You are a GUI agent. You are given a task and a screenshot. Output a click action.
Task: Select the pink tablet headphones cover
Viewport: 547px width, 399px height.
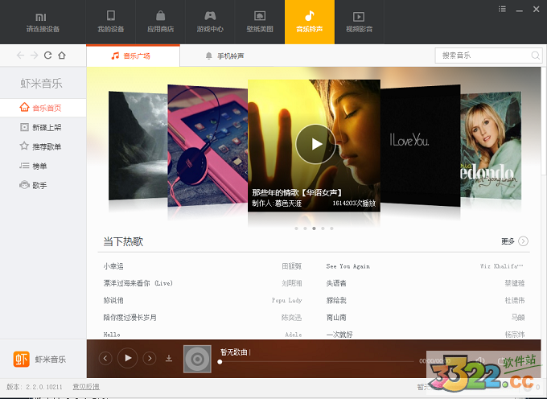tap(208, 146)
